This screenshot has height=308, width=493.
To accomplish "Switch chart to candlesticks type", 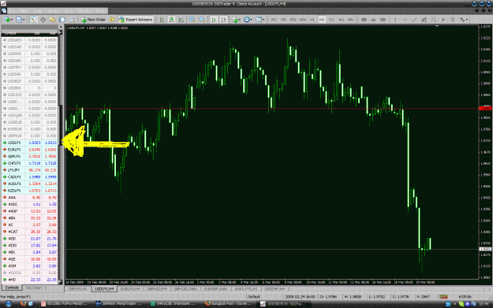I will click(x=172, y=20).
